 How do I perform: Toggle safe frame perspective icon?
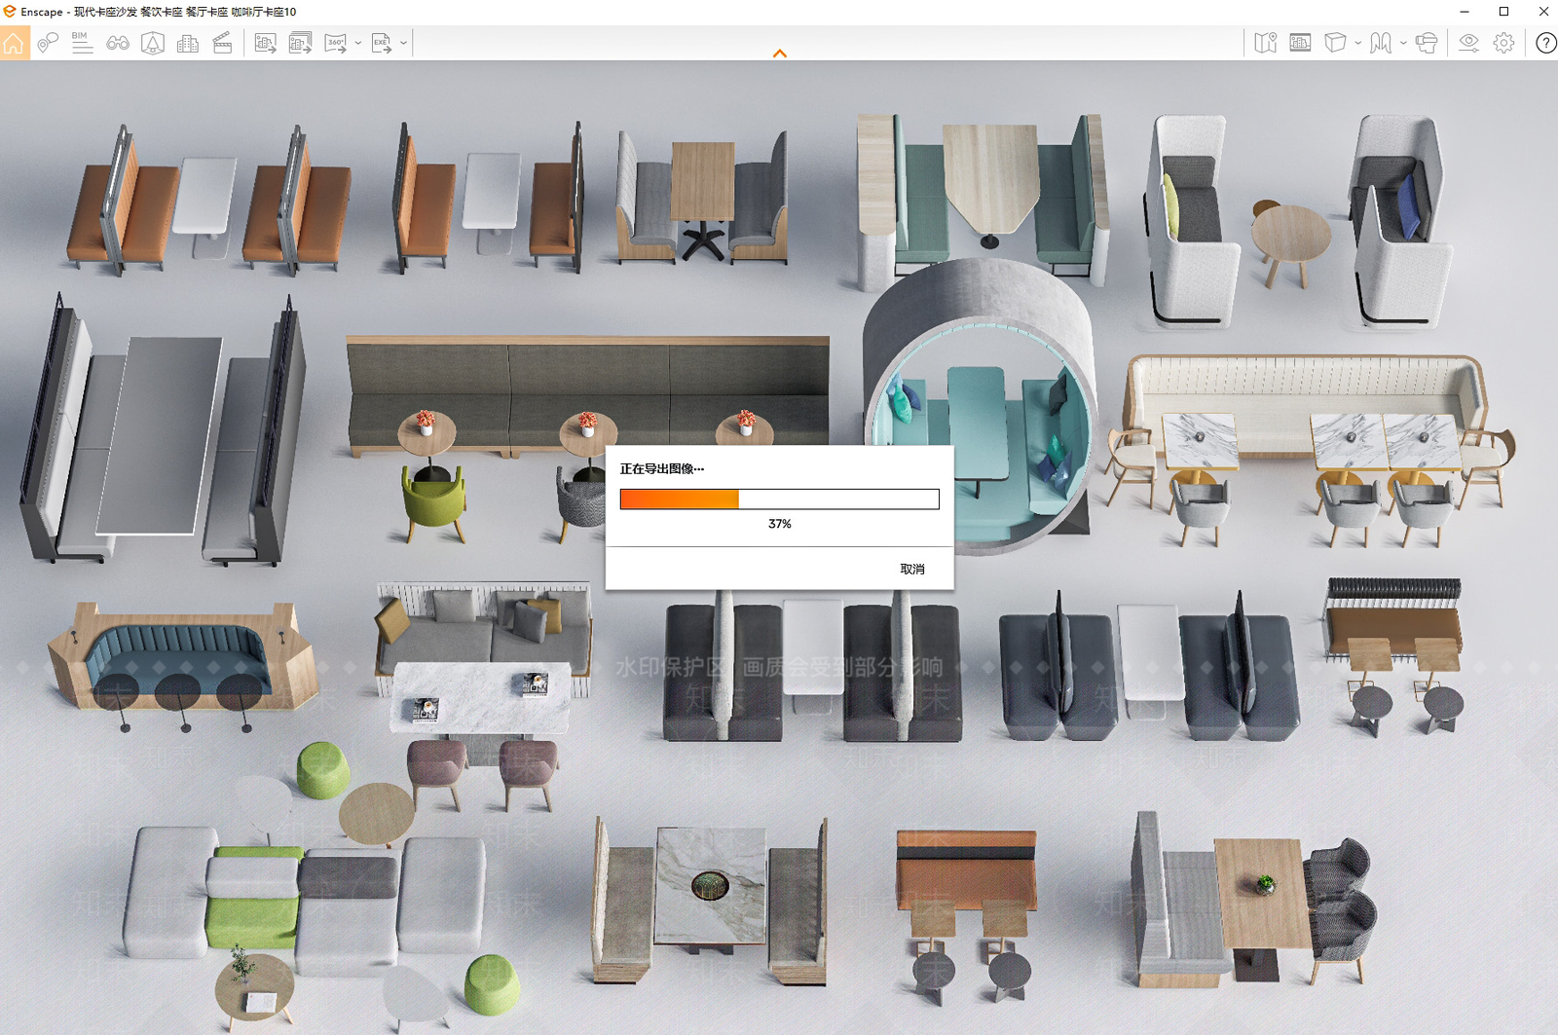pos(153,43)
